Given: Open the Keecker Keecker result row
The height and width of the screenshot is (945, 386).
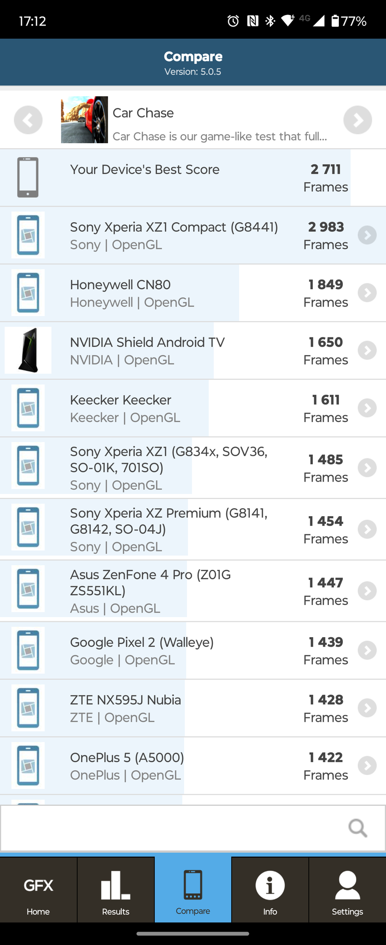Looking at the screenshot, I should tap(182, 408).
